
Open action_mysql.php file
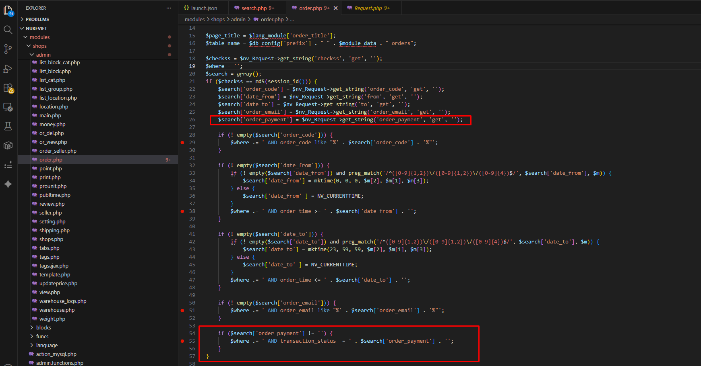(x=56, y=354)
